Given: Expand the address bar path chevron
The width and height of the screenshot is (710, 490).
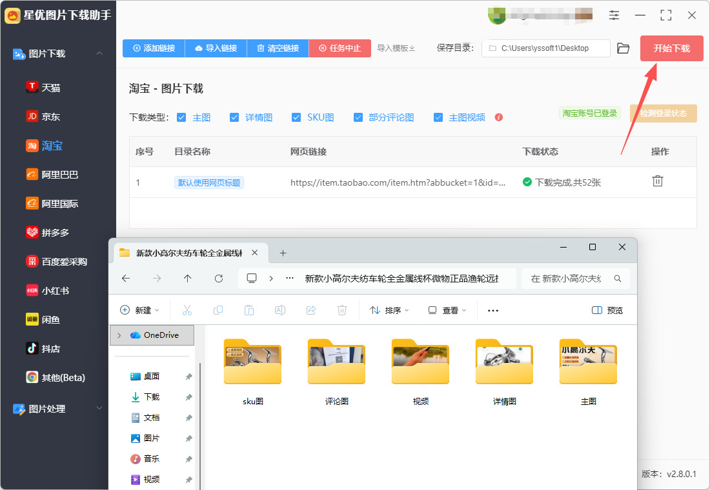Looking at the screenshot, I should tap(271, 279).
